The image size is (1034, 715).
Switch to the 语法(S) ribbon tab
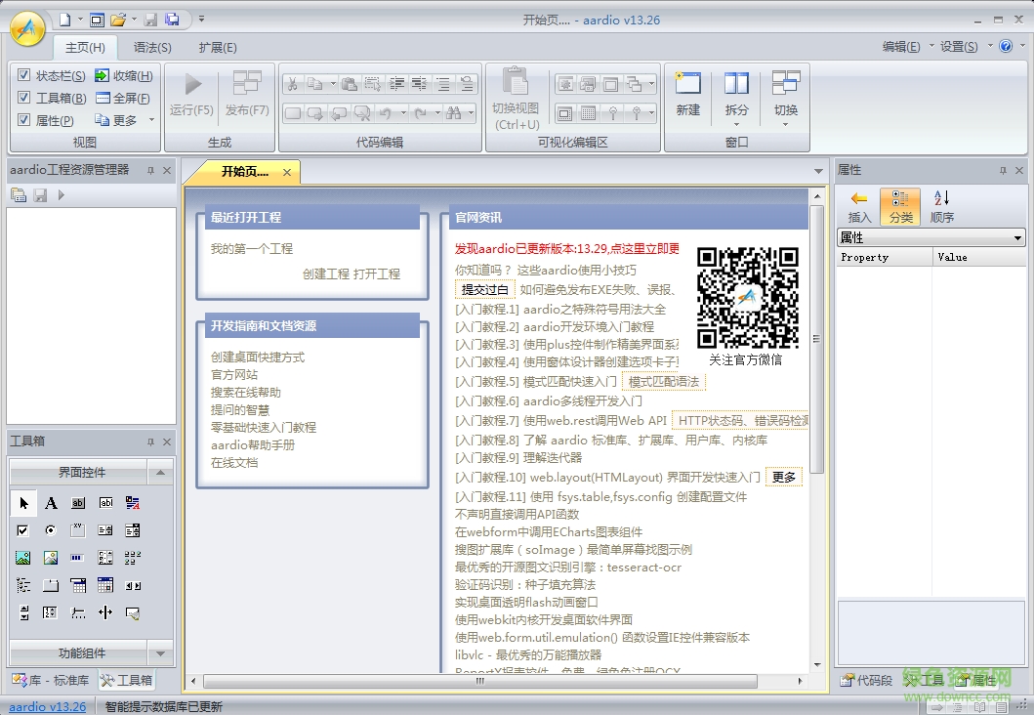(150, 46)
